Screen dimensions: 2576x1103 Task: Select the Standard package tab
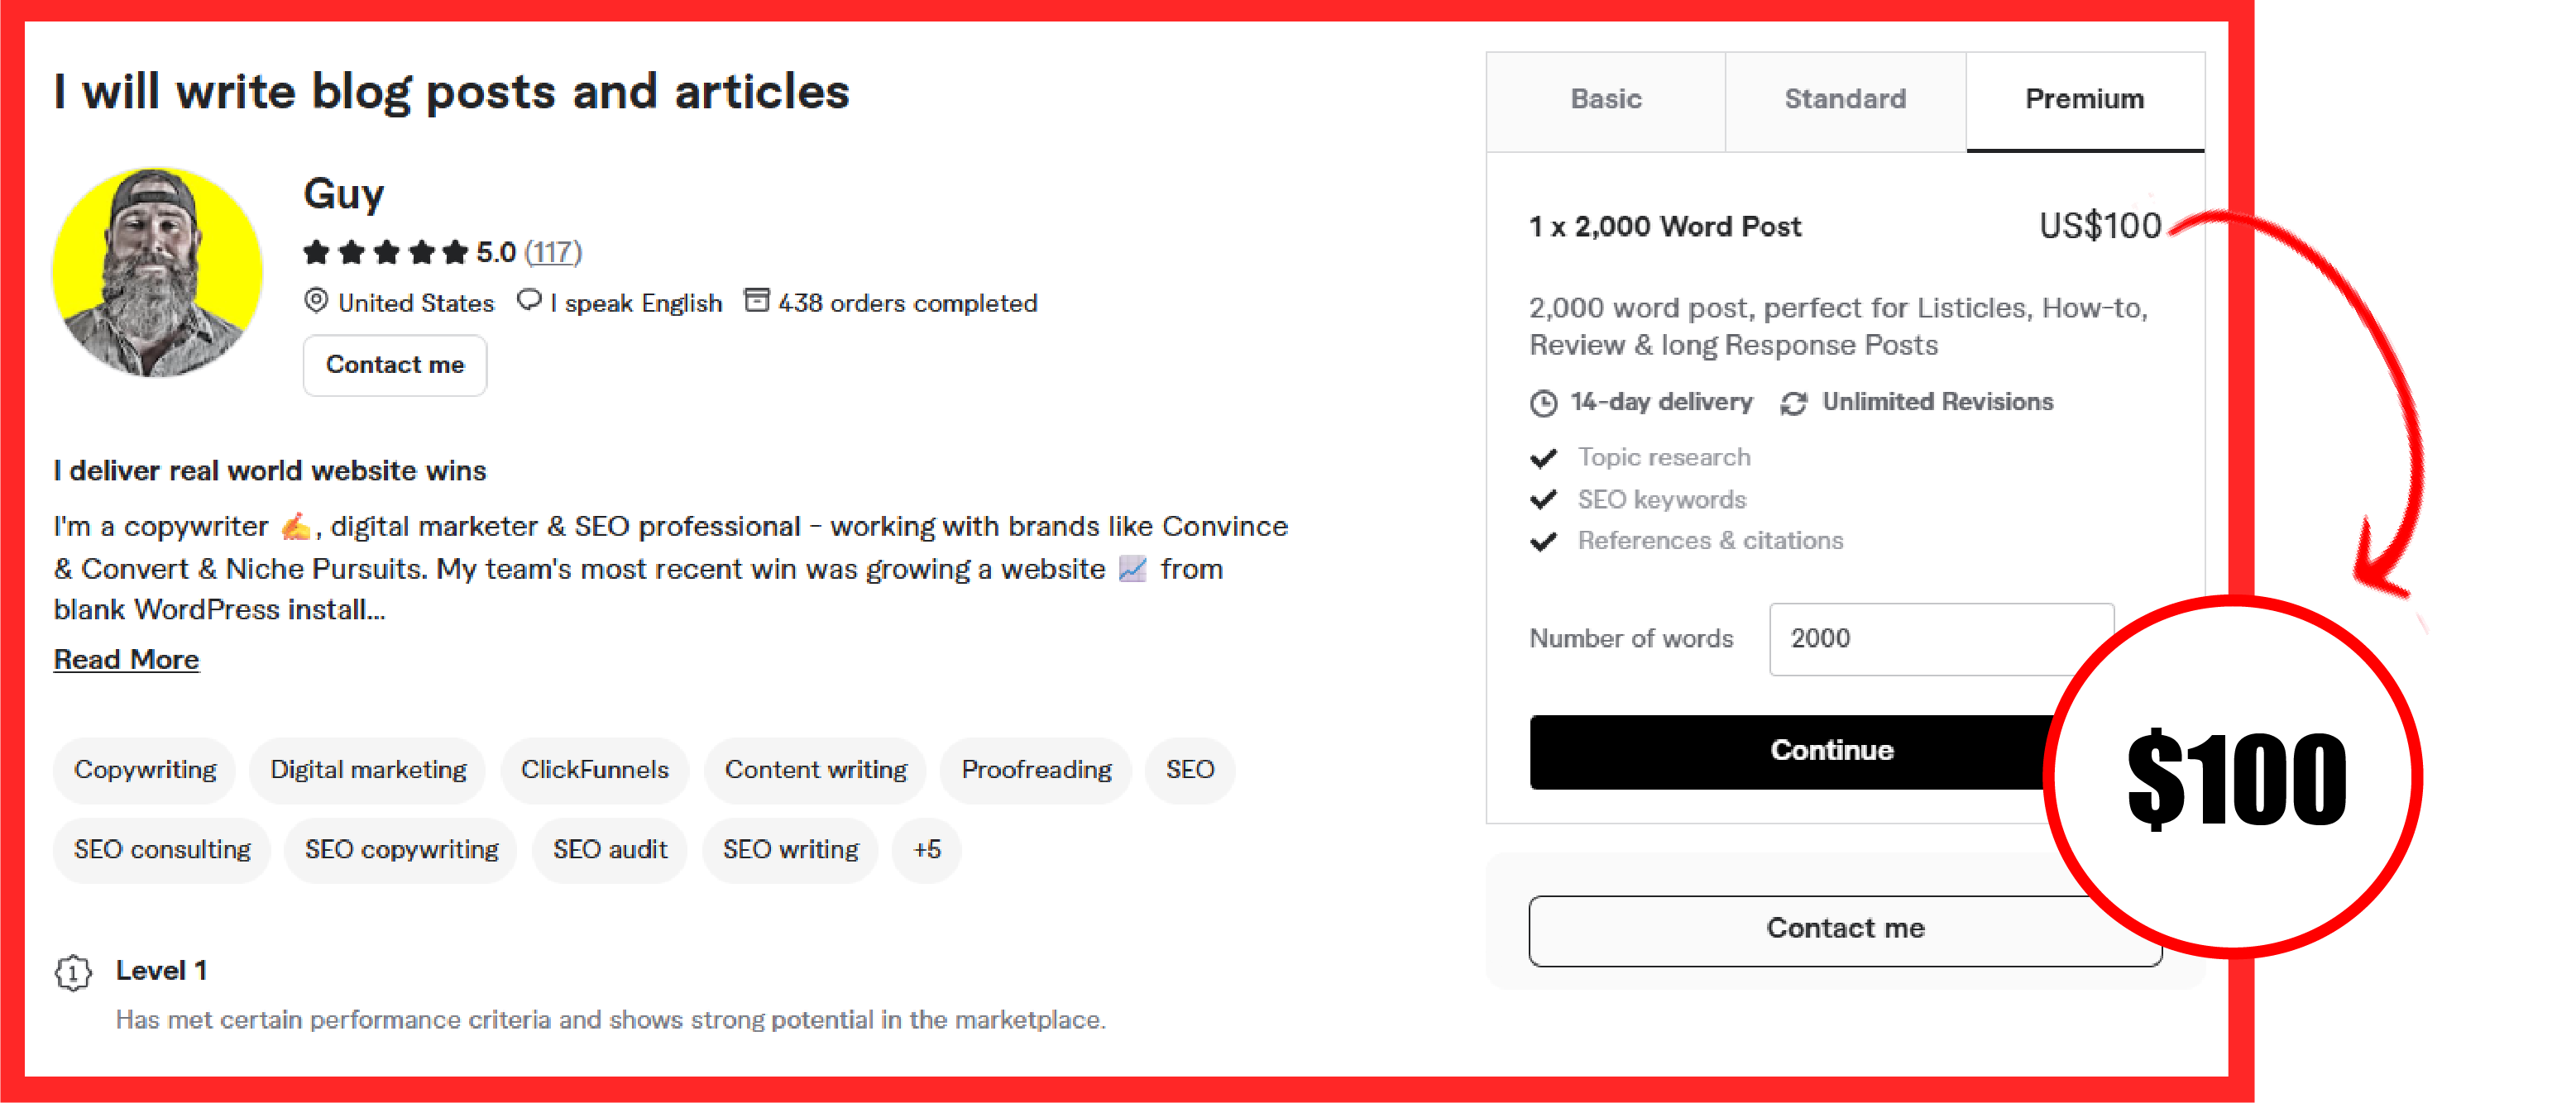(1845, 99)
